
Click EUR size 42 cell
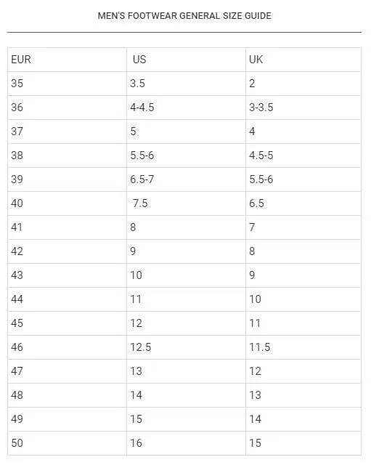click(x=67, y=251)
